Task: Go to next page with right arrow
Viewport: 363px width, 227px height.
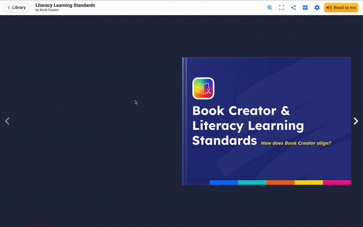Action: click(356, 121)
